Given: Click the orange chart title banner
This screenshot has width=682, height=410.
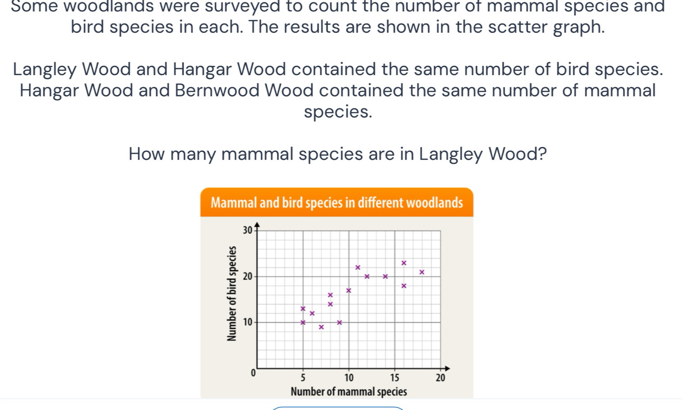Looking at the screenshot, I should pyautogui.click(x=337, y=203).
